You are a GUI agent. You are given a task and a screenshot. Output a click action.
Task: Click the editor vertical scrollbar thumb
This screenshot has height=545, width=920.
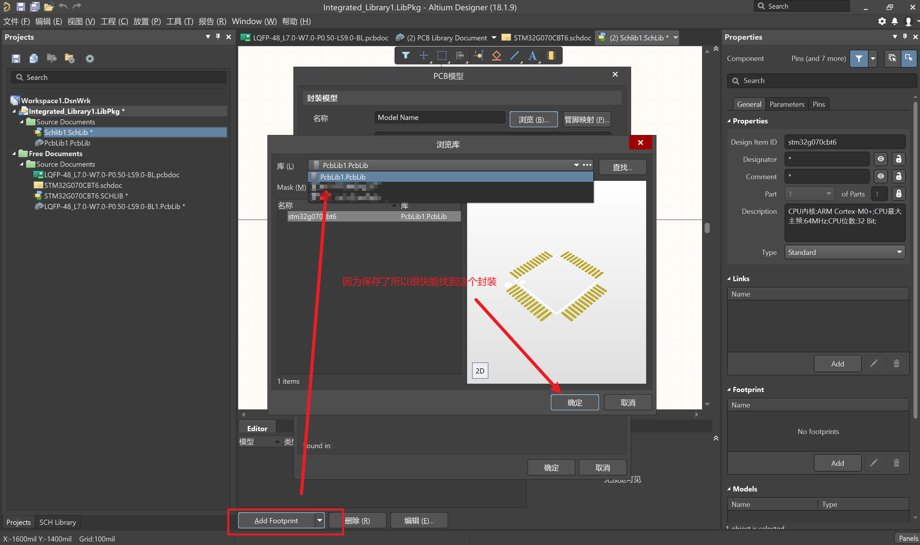coord(707,227)
